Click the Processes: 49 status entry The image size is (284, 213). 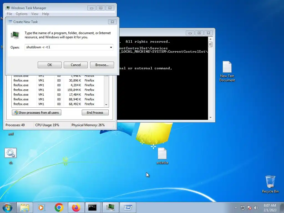[x=15, y=125]
